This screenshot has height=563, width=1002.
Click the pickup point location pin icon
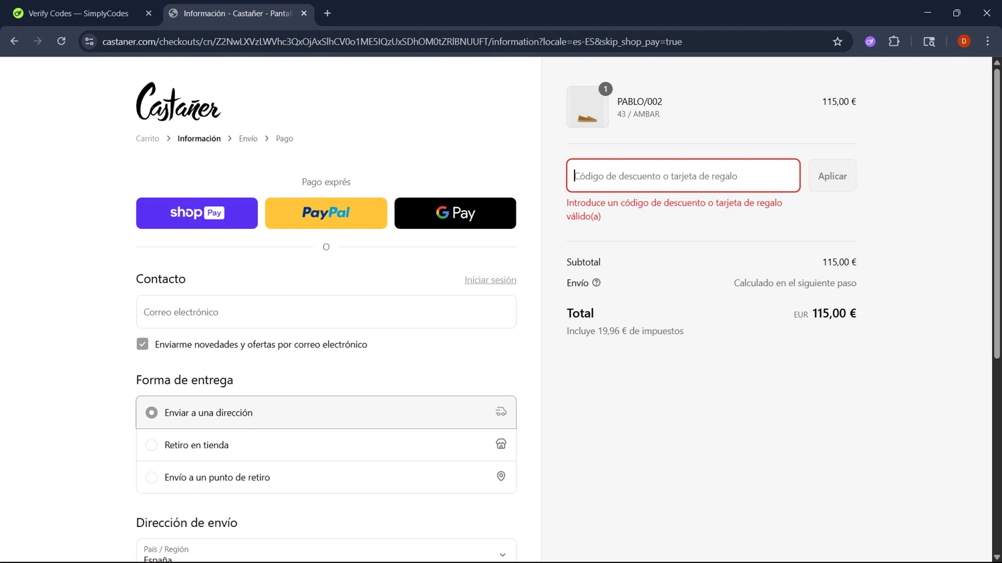click(x=501, y=476)
